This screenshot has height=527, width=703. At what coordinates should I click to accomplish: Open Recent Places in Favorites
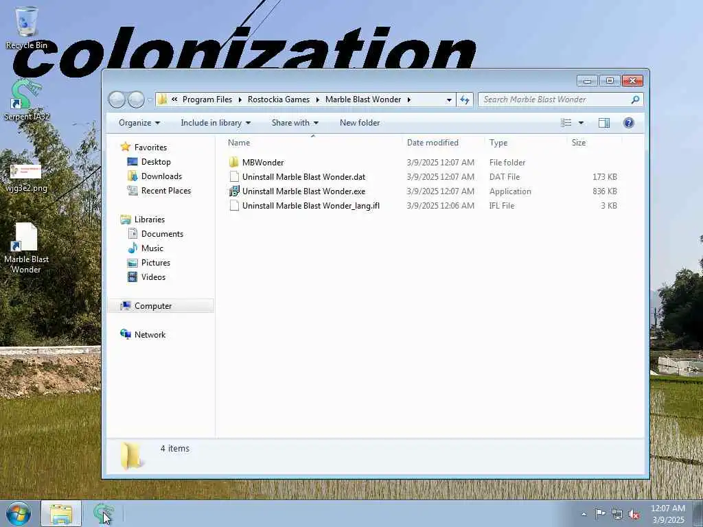(x=166, y=191)
